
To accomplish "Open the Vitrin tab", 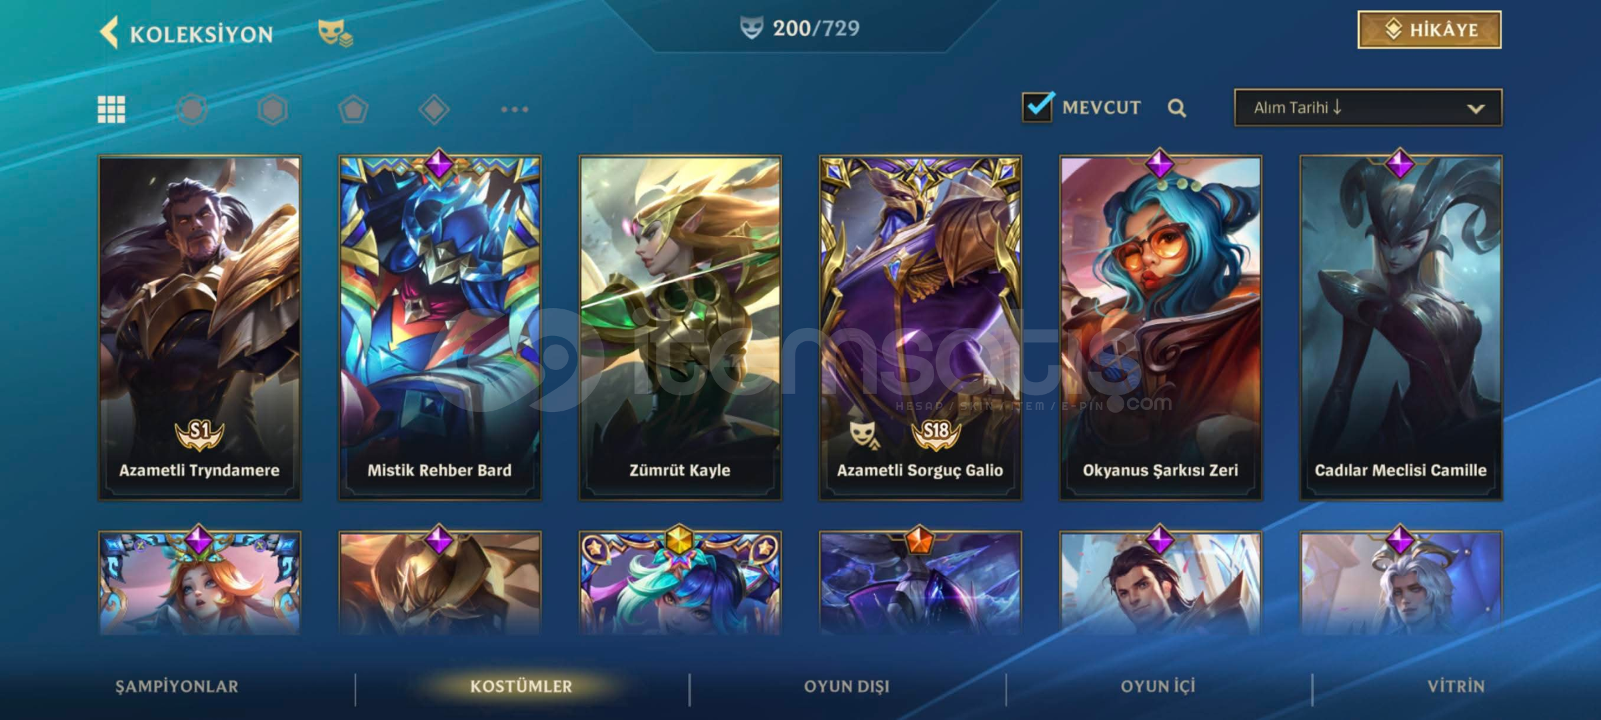I will (1456, 687).
